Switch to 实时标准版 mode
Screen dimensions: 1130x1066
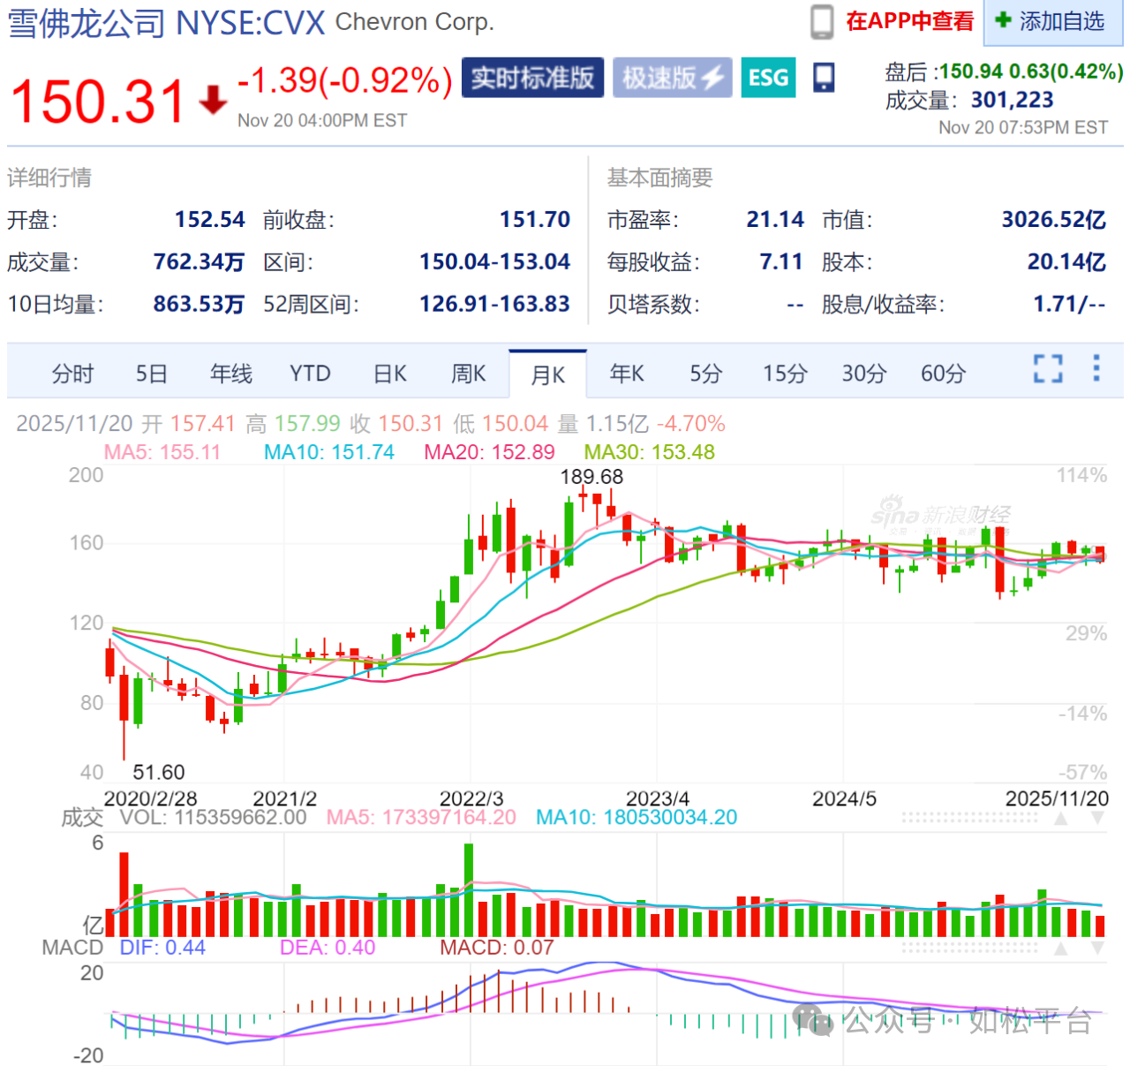532,78
